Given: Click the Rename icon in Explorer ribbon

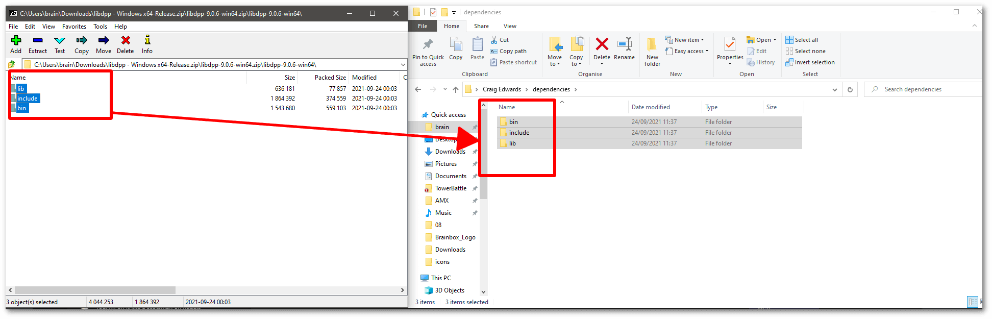Looking at the screenshot, I should pos(624,45).
